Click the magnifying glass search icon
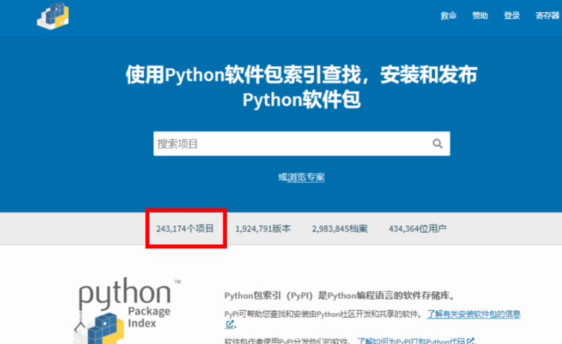This screenshot has width=562, height=344. coord(437,144)
